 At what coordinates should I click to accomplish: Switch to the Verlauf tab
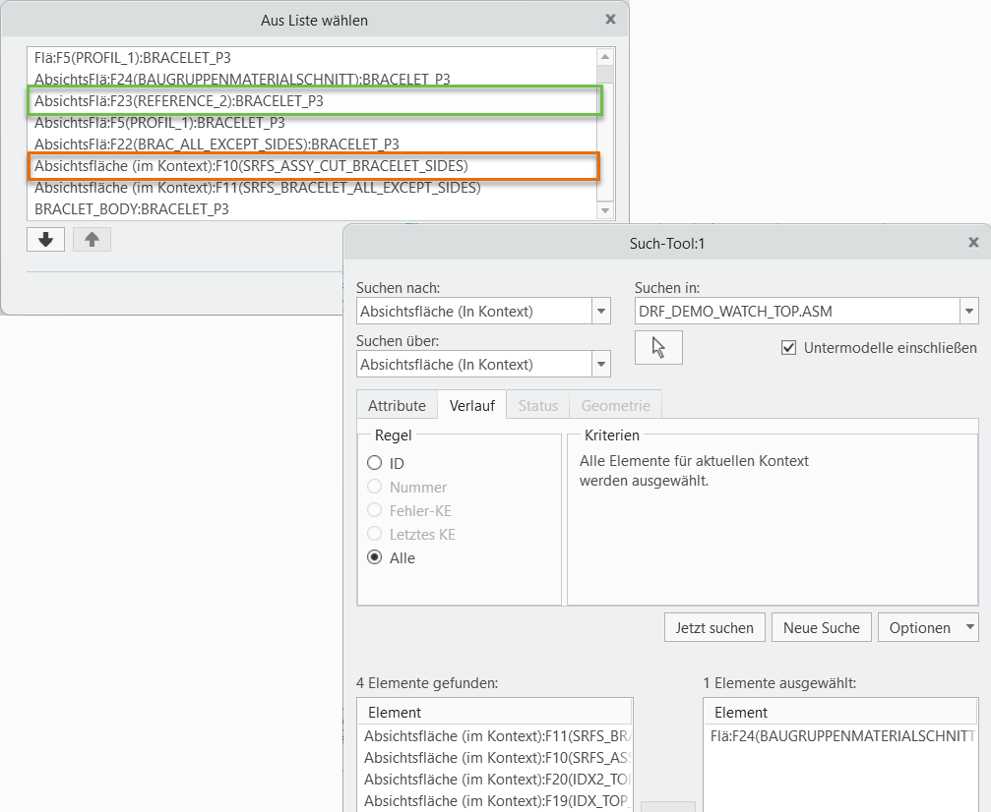pyautogui.click(x=471, y=405)
